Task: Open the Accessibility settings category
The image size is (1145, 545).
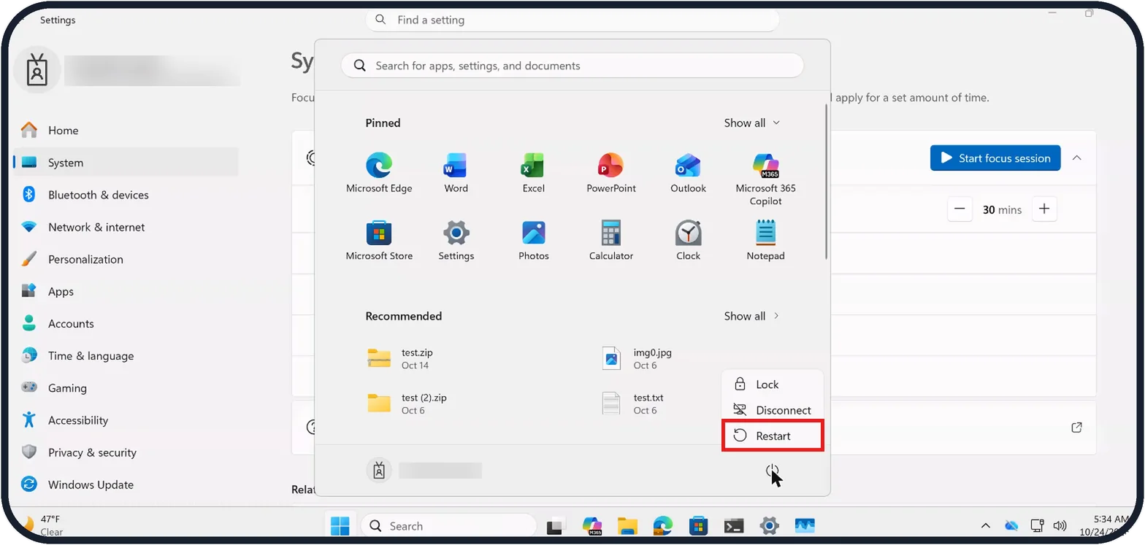Action: tap(126, 420)
